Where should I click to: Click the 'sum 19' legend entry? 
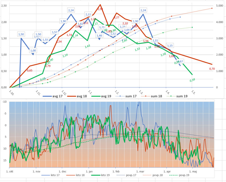177,96
